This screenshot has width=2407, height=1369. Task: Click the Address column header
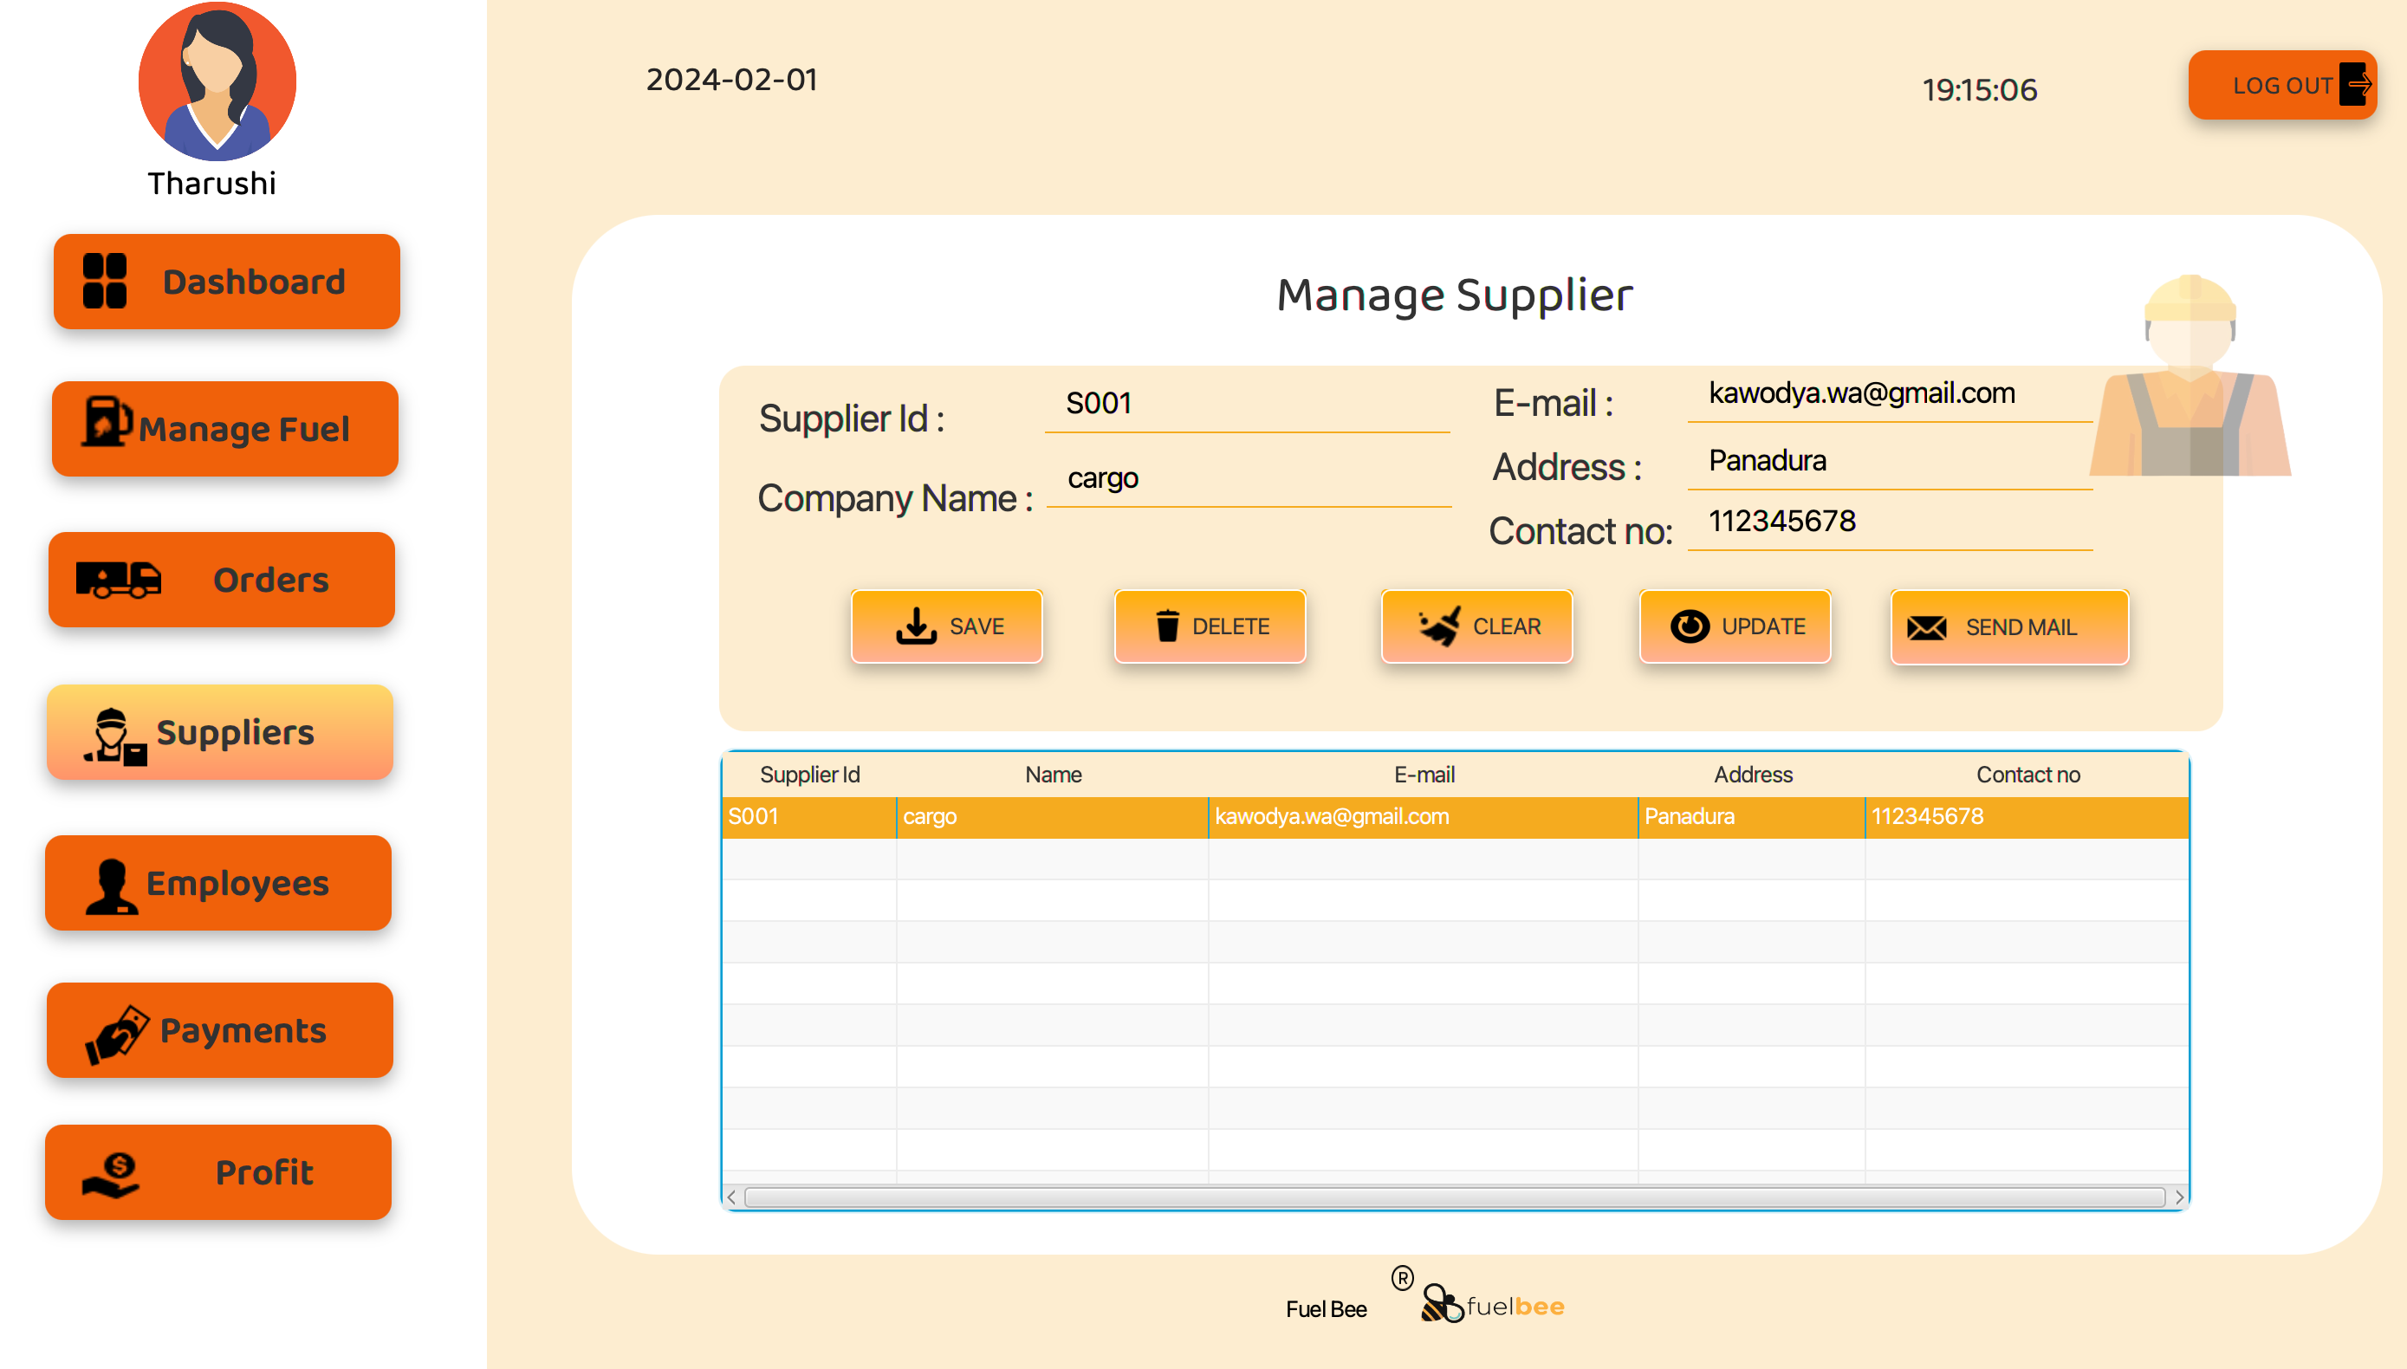pos(1753,775)
